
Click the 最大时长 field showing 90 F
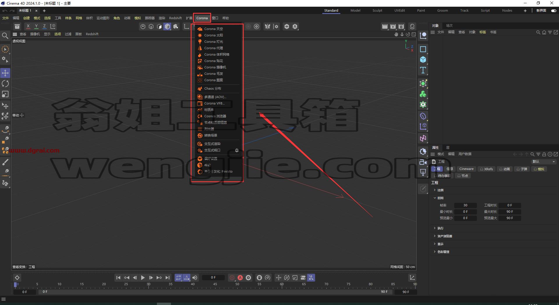tap(510, 212)
